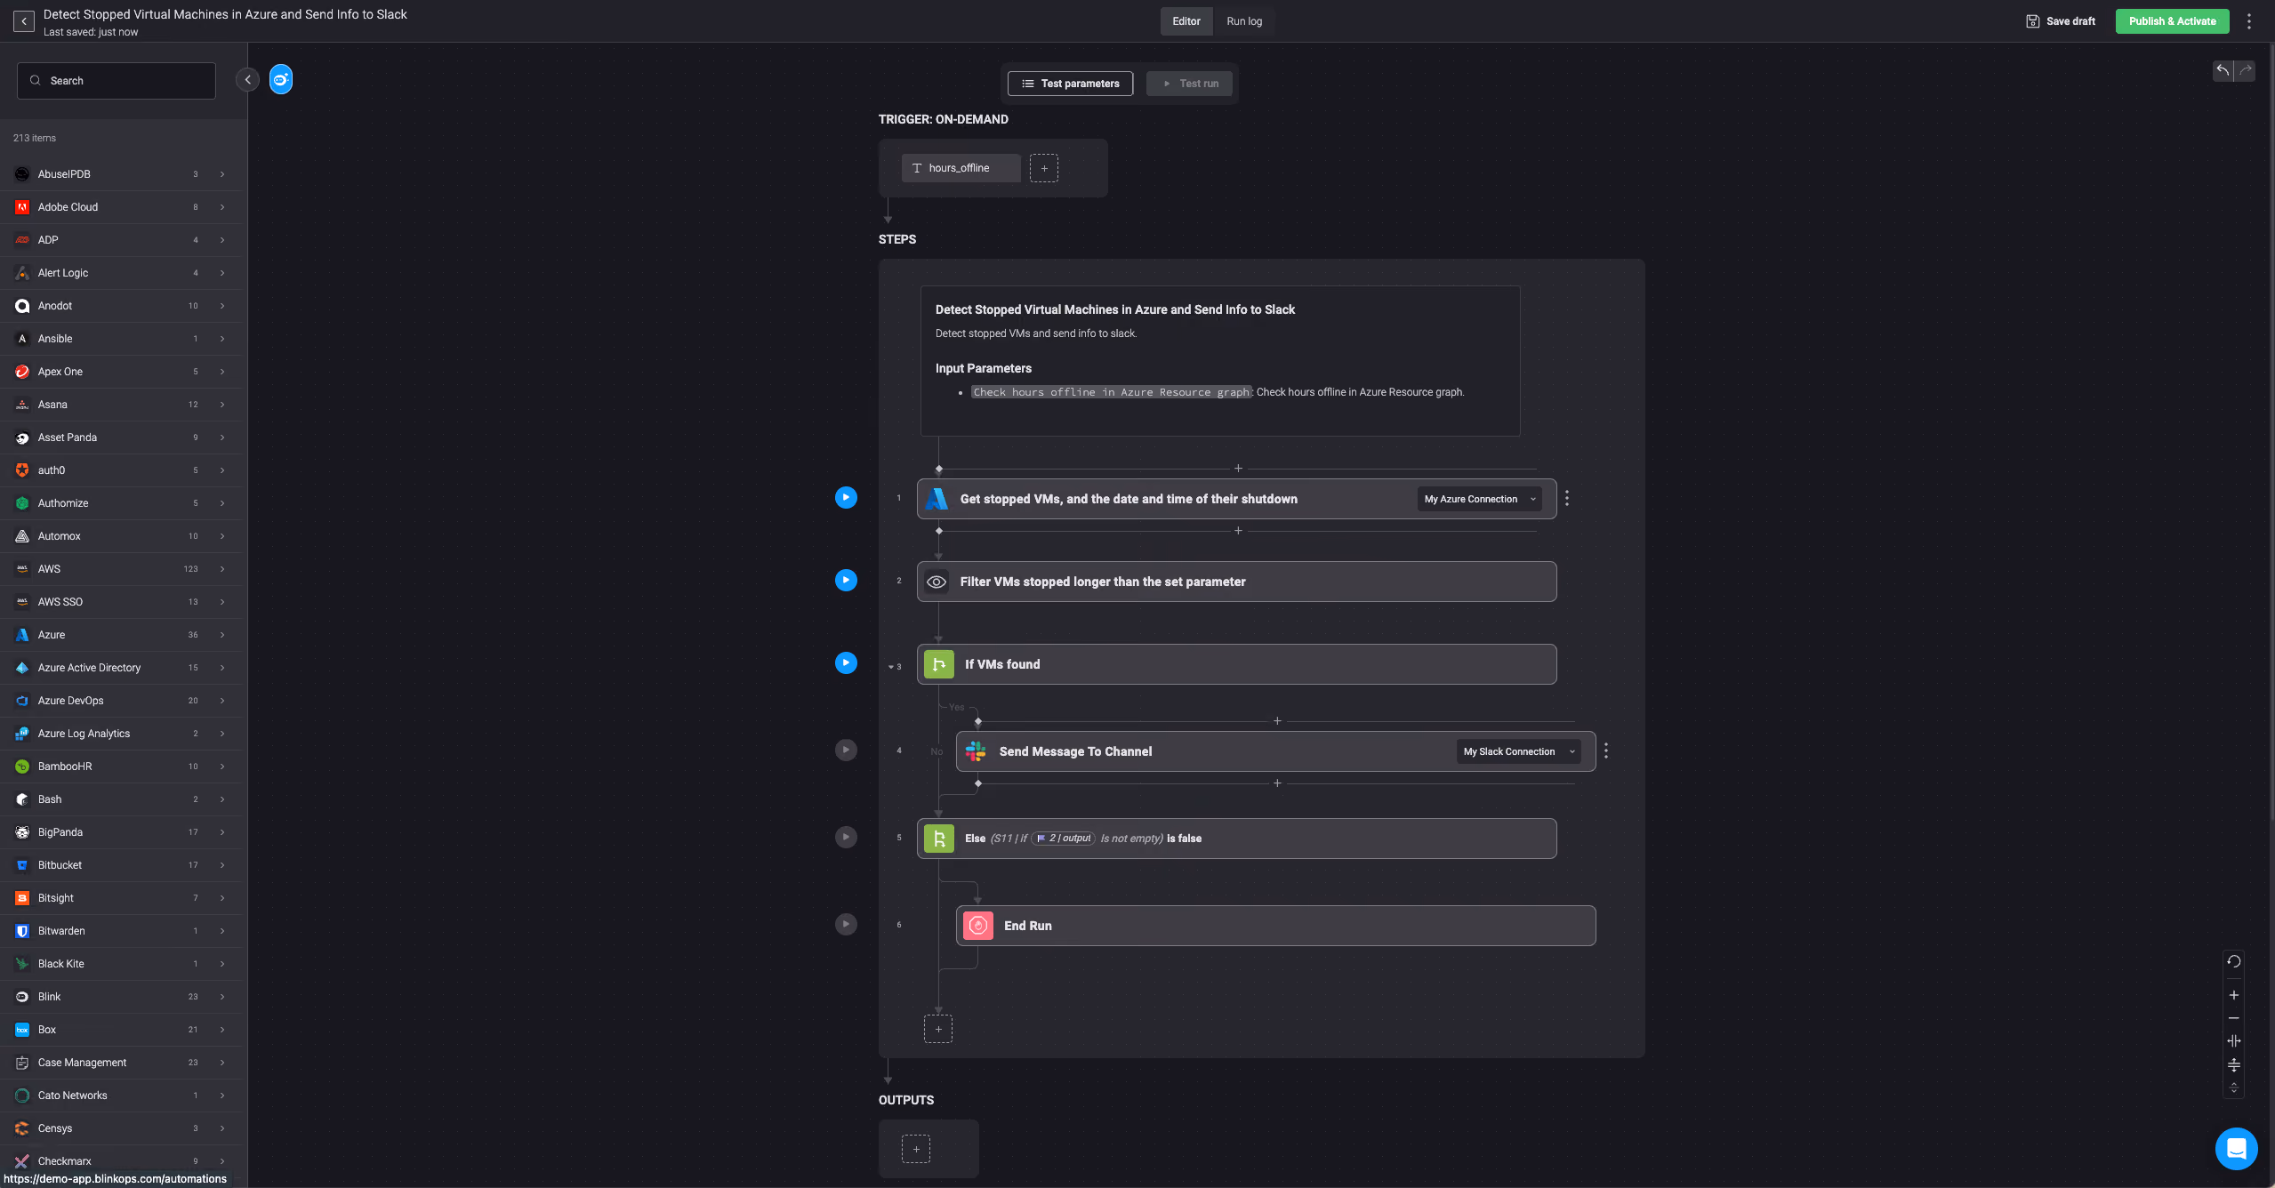Collapse step 3 using its caret
Image resolution: width=2275 pixels, height=1188 pixels.
[890, 667]
